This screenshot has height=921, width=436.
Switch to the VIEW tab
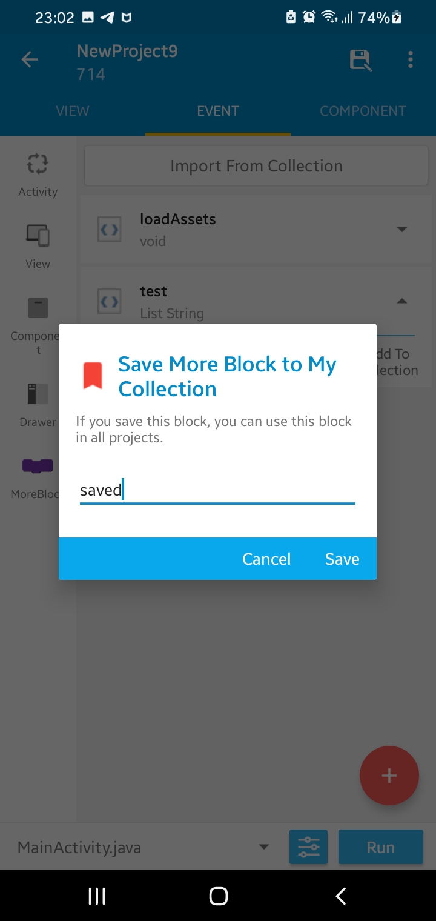click(x=72, y=110)
